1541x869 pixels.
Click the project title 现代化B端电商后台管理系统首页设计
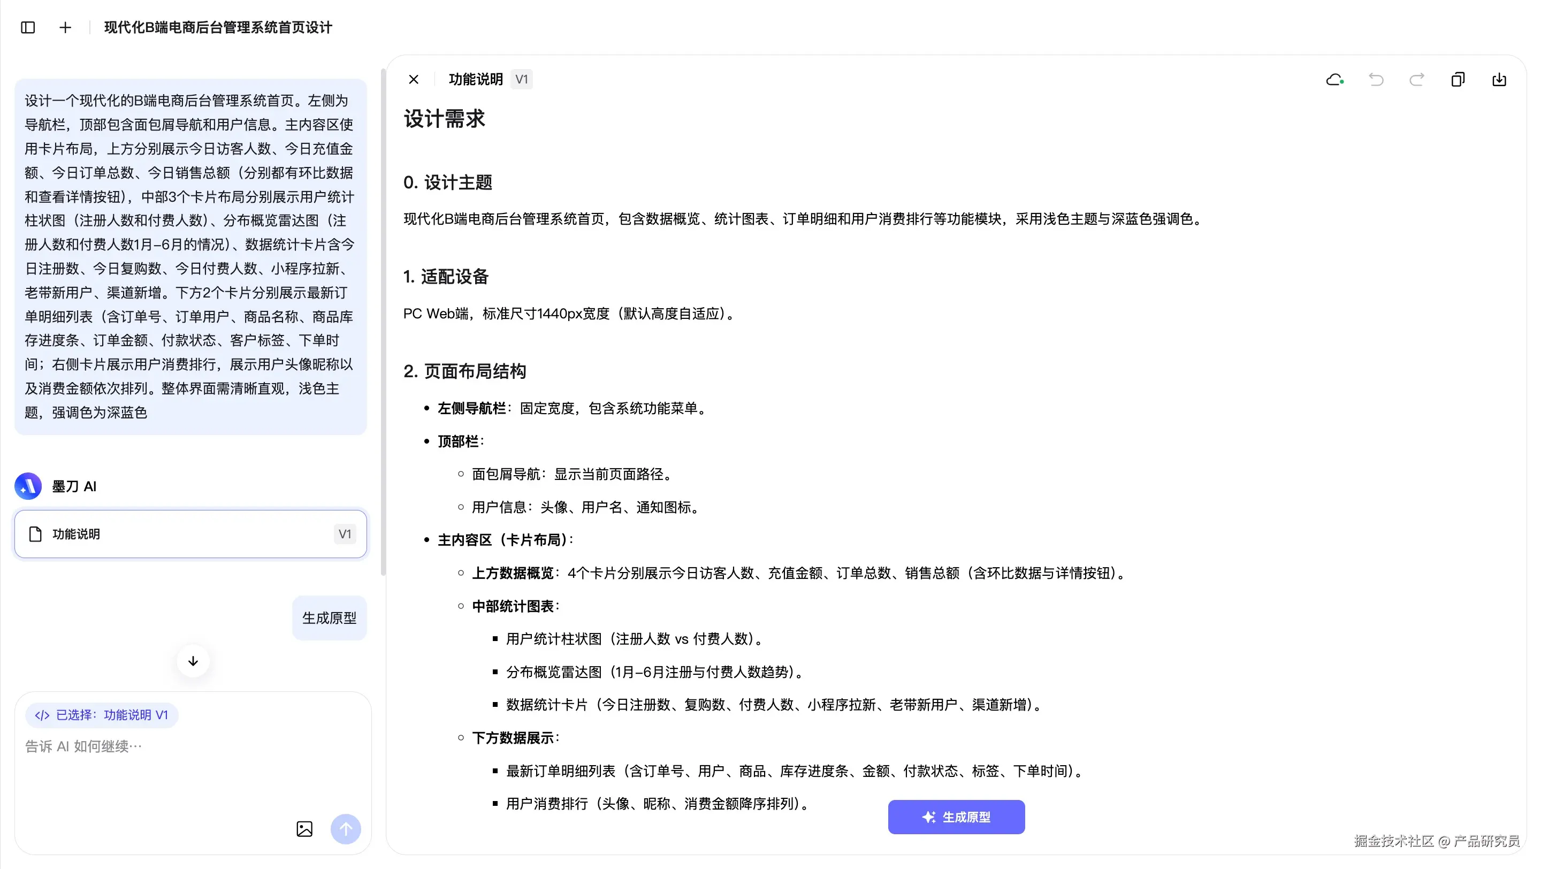click(x=218, y=27)
